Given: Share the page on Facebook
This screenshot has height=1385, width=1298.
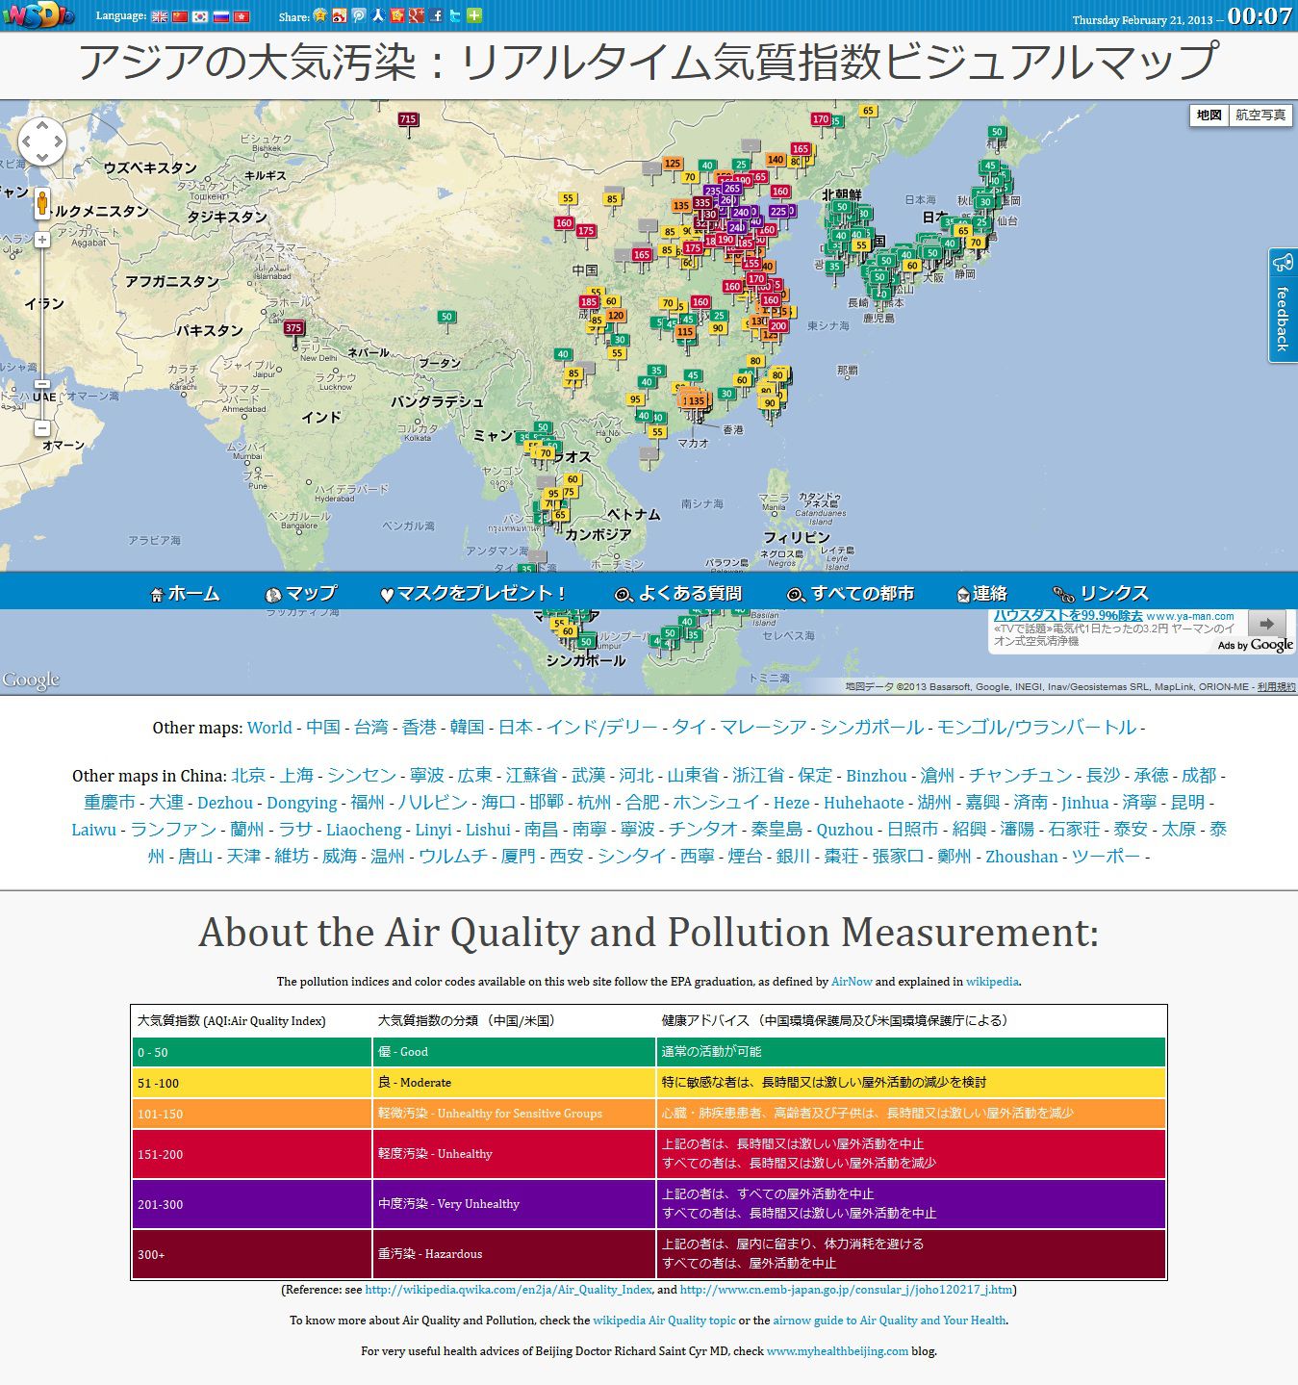Looking at the screenshot, I should pyautogui.click(x=436, y=15).
